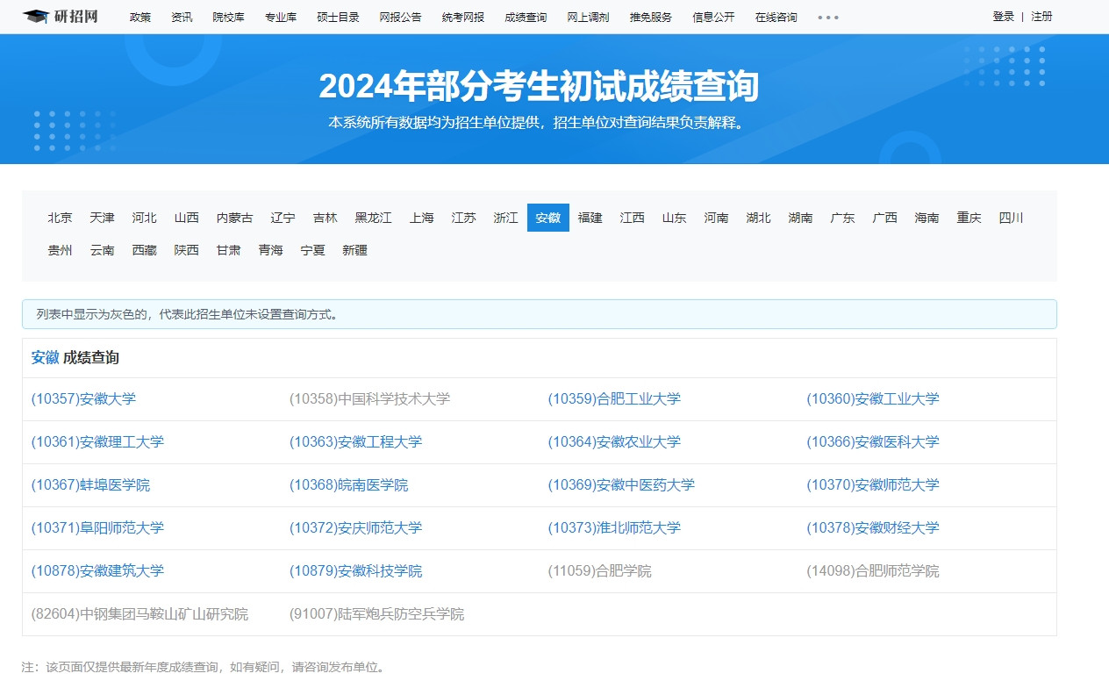Choose 湖南 province tab
Image resolution: width=1109 pixels, height=695 pixels.
pyautogui.click(x=801, y=218)
